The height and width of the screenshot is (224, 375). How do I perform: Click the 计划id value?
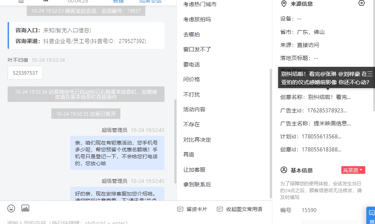point(321,137)
